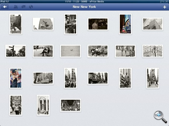The width and height of the screenshot is (169, 126).
Task: Open the dark Times Square street landscape photo
Action: click(x=98, y=78)
